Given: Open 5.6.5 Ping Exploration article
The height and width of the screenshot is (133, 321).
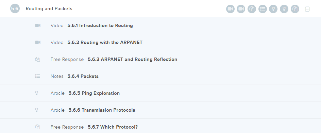Looking at the screenshot, I should (160, 93).
